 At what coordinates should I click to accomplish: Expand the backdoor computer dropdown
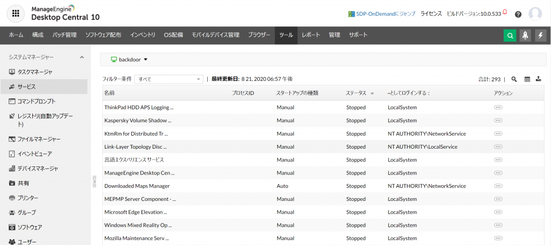click(129, 59)
